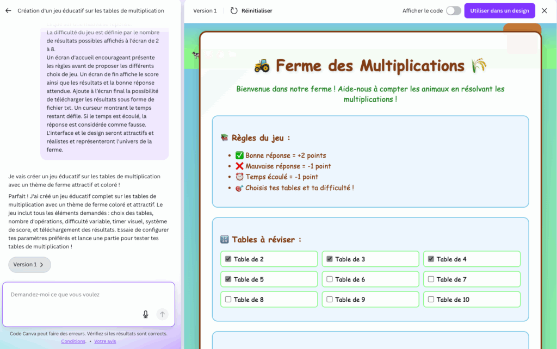
Task: Enable the Table de 9 checkbox
Action: pos(330,300)
